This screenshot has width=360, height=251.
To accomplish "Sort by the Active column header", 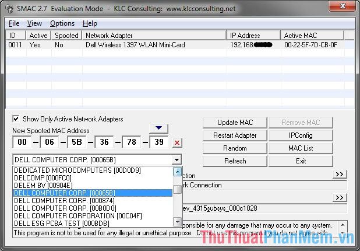I will pyautogui.click(x=38, y=35).
